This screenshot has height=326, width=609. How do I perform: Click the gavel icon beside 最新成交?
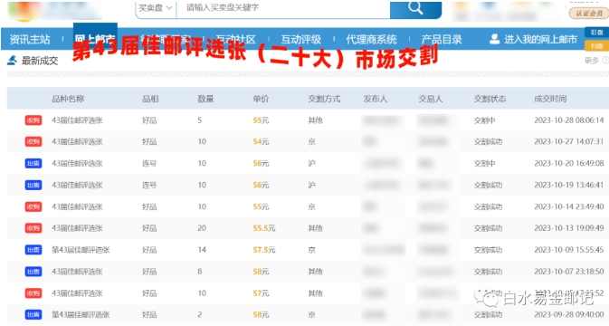tap(13, 61)
